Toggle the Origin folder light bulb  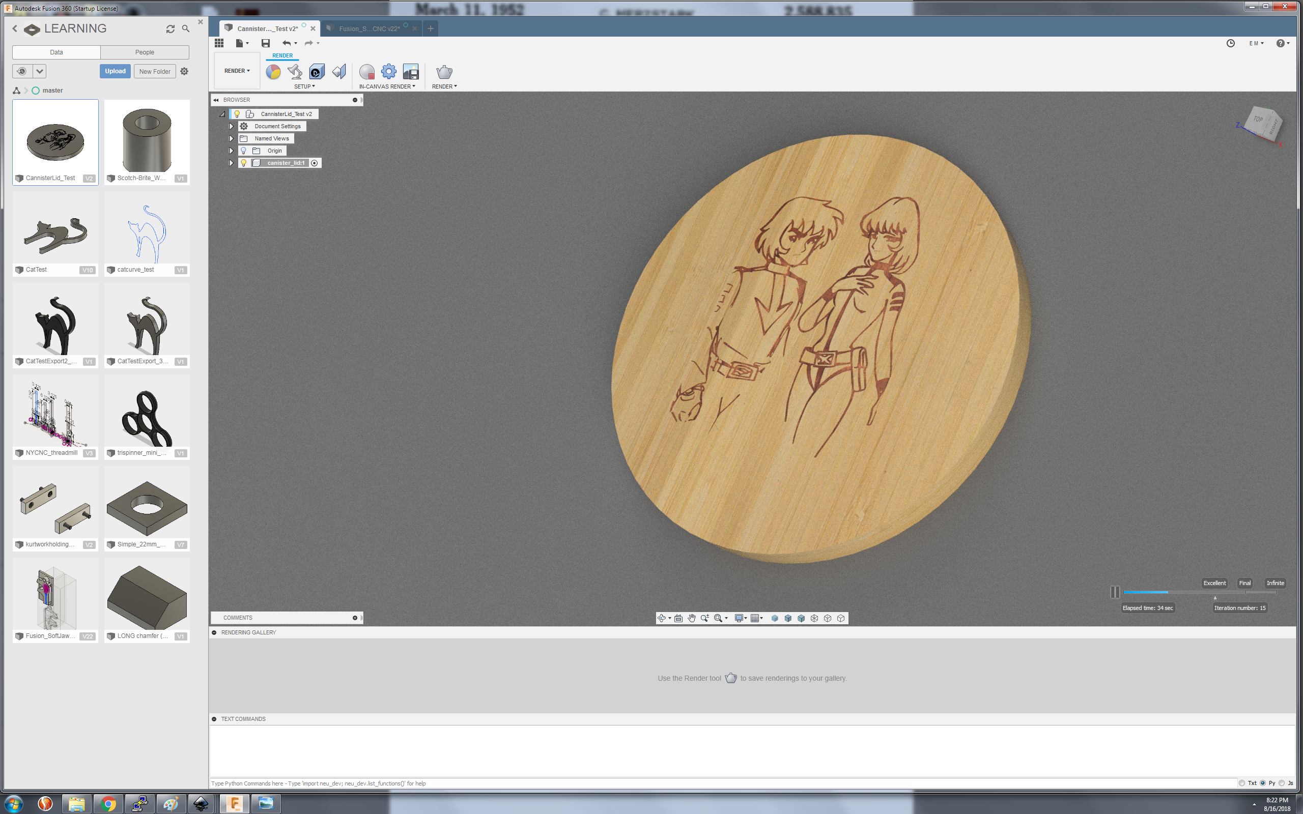point(243,151)
